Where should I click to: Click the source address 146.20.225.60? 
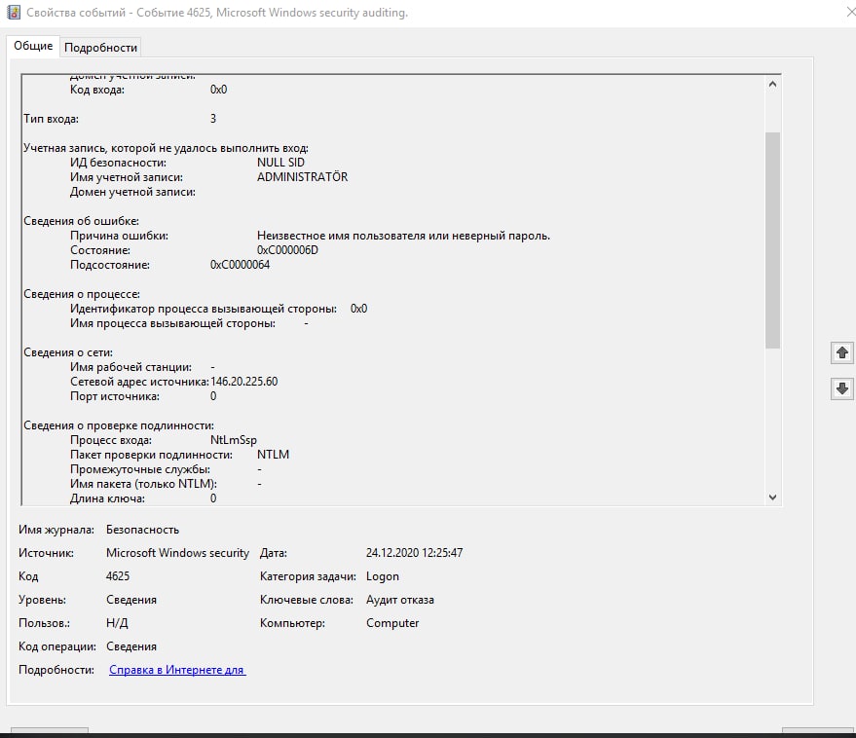[x=244, y=382]
